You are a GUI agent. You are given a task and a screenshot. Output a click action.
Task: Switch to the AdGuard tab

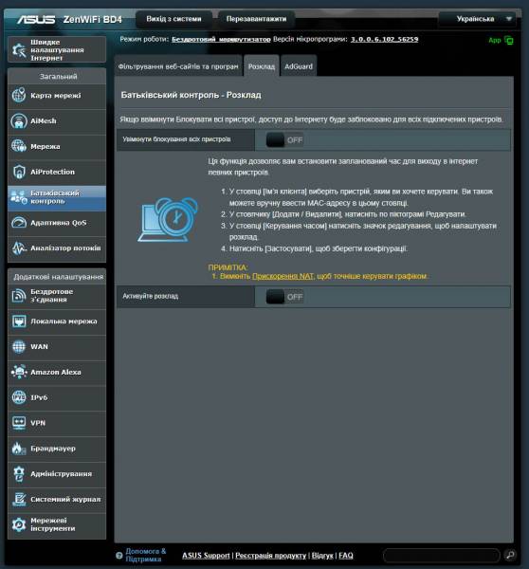pos(299,66)
